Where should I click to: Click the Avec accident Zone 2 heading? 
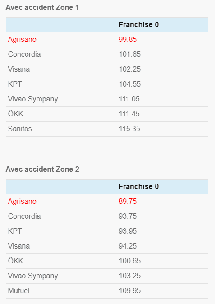42,170
